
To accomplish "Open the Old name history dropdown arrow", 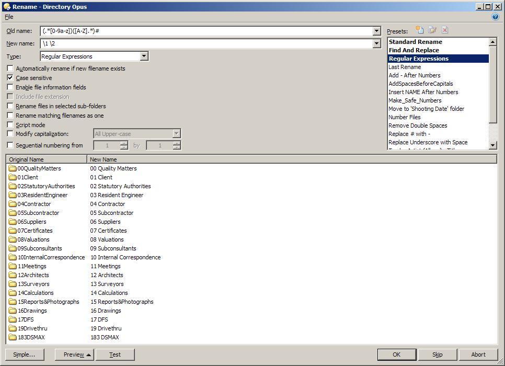I will tap(377, 31).
